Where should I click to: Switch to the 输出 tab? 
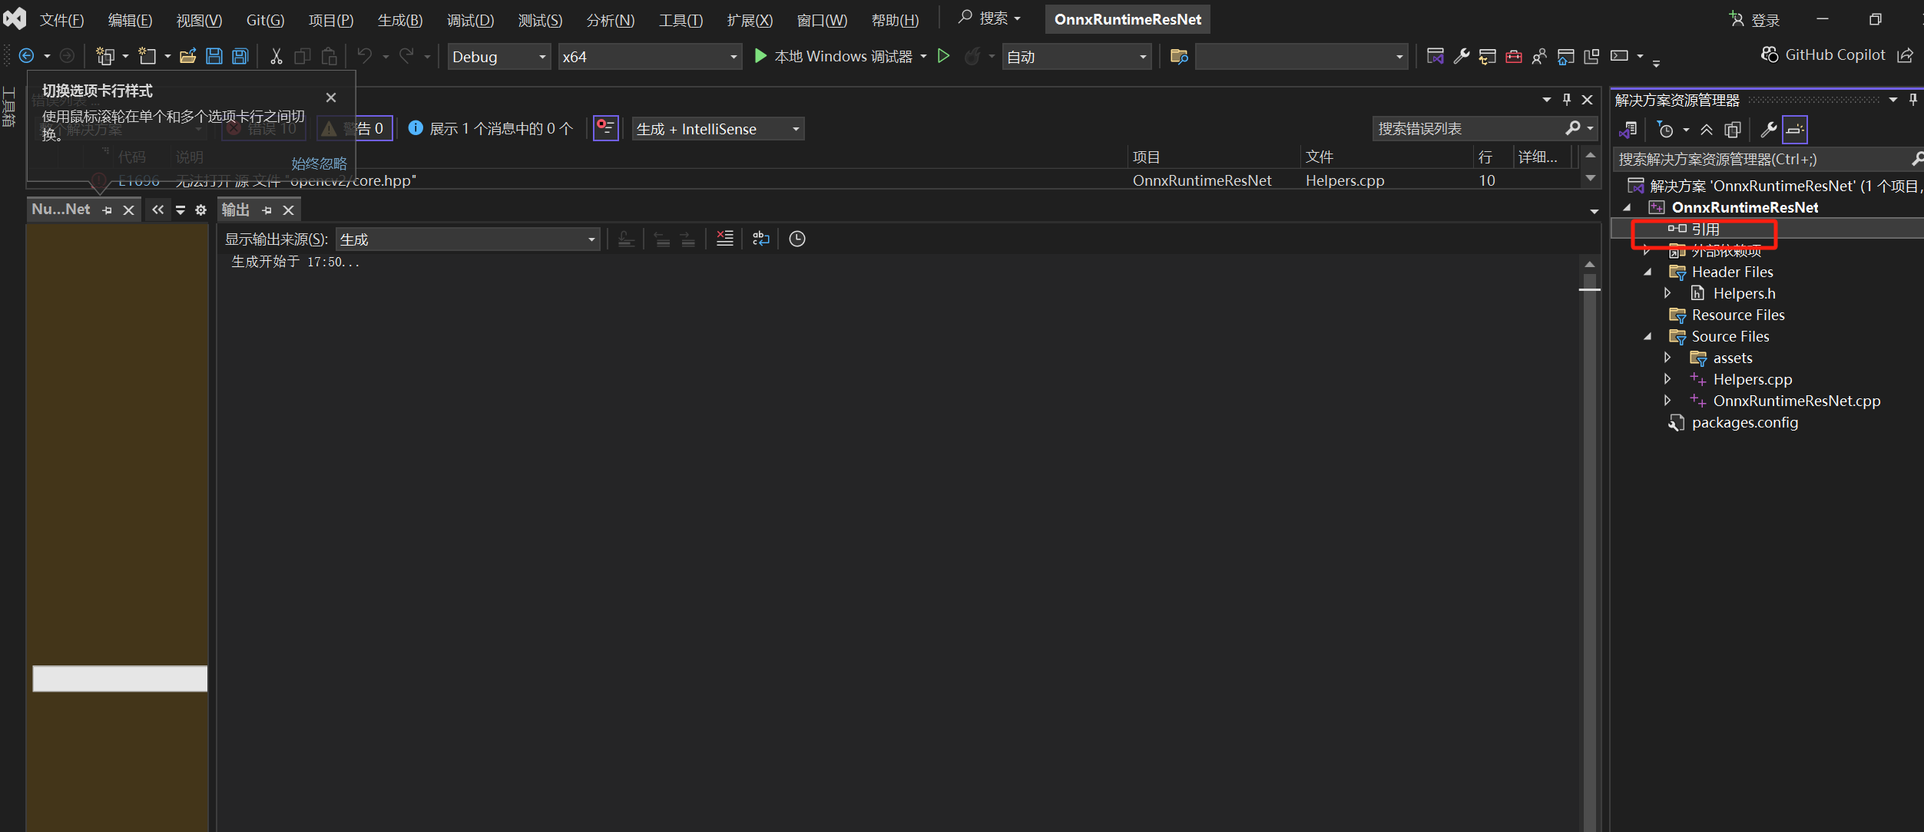coord(235,209)
